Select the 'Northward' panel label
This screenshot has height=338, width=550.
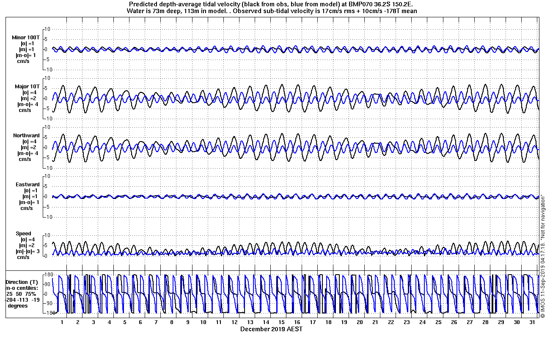[x=27, y=136]
